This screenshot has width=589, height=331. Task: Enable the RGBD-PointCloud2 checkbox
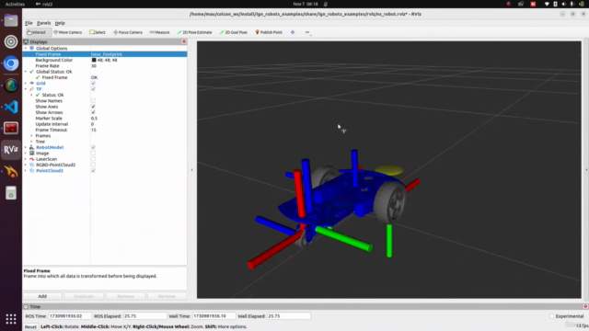[93, 165]
